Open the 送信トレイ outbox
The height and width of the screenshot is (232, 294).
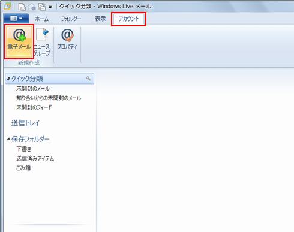pyautogui.click(x=25, y=123)
